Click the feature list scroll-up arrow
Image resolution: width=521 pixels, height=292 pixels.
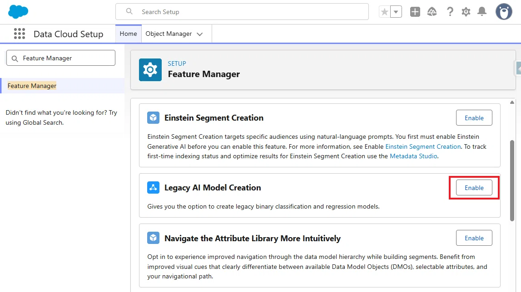(512, 102)
